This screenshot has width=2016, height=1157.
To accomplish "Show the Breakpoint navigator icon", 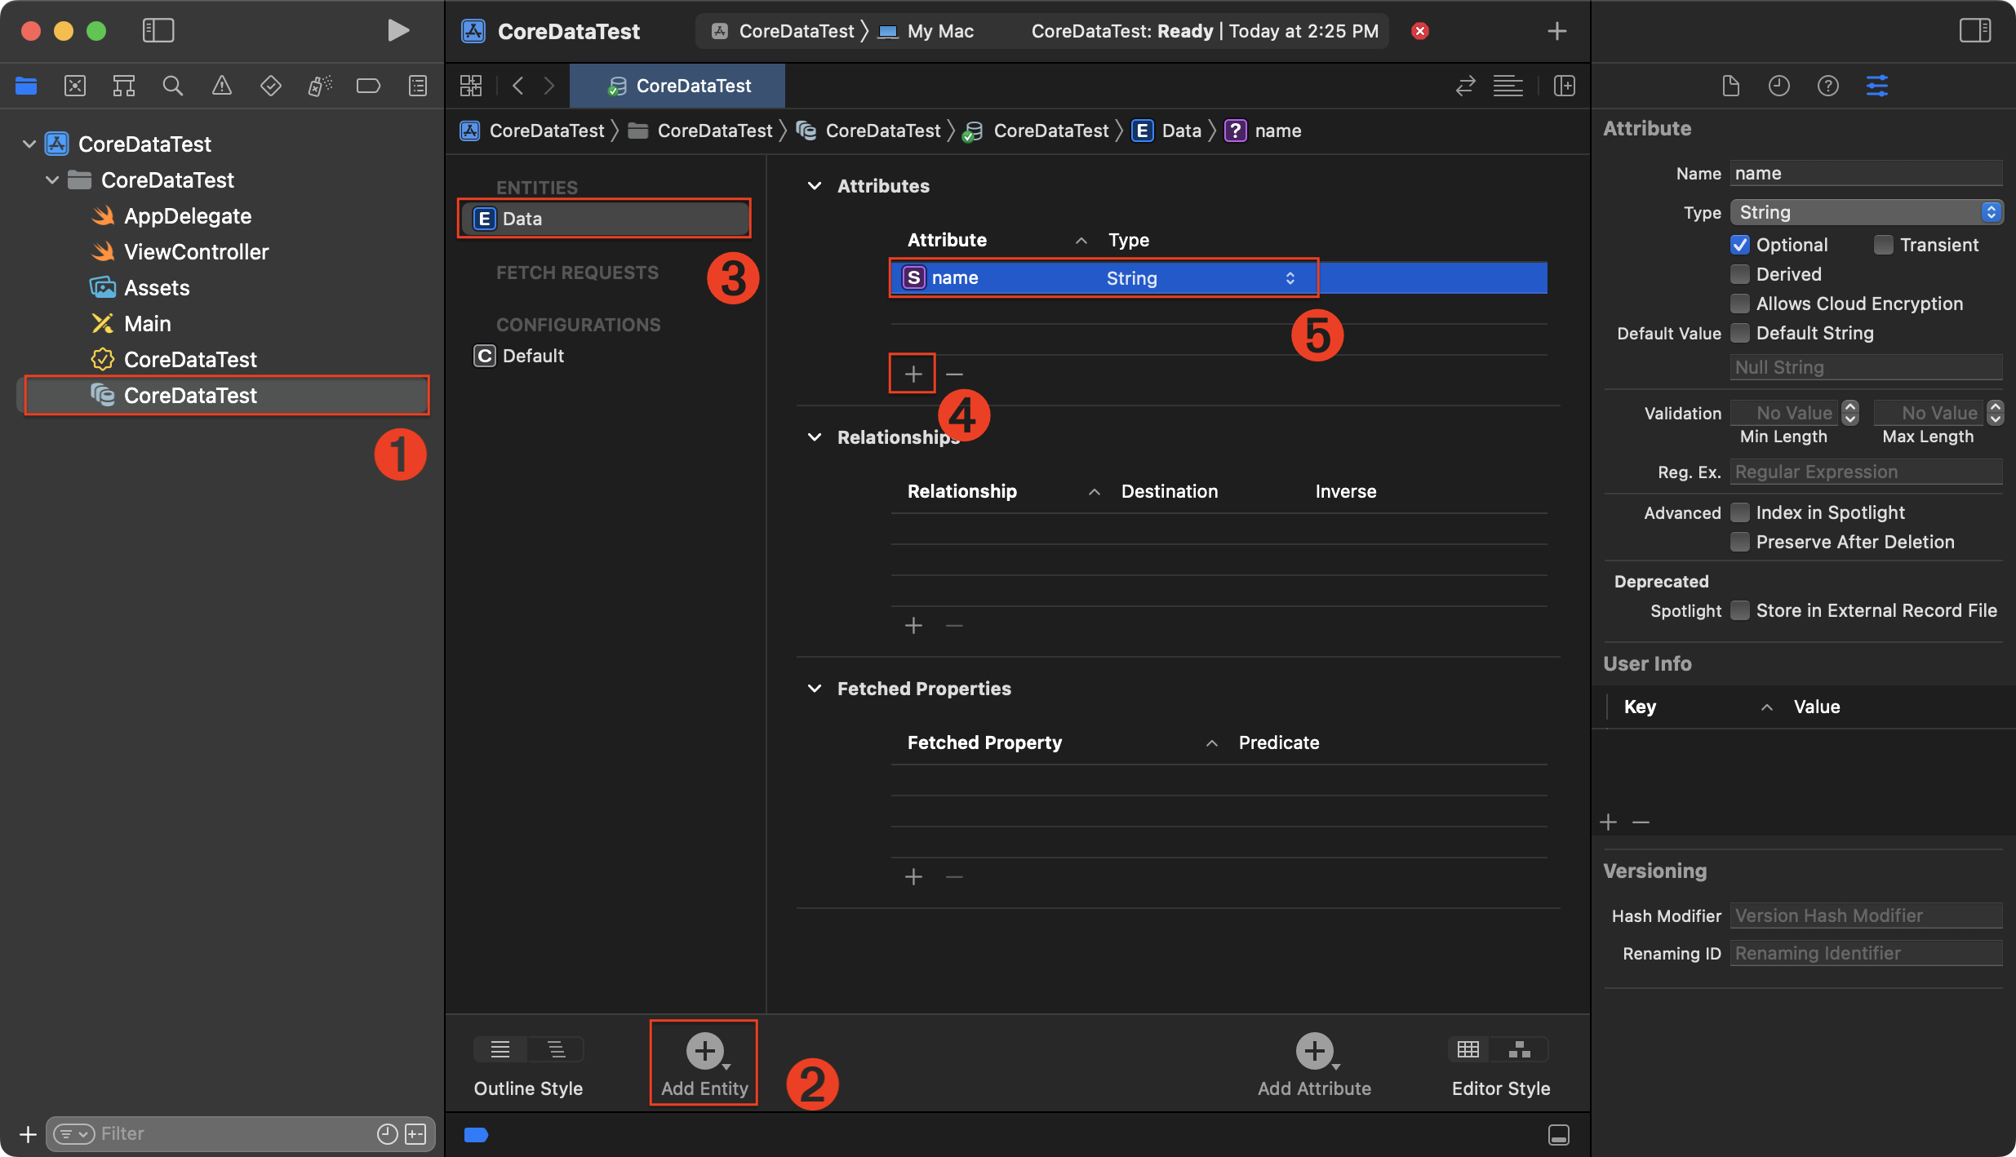I will 368,86.
